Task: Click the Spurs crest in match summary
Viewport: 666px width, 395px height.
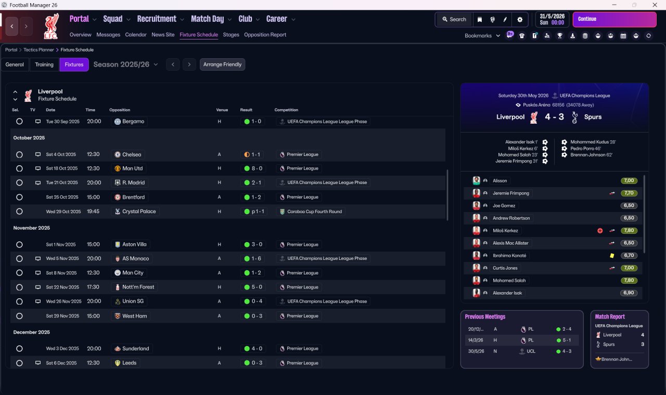Action: point(574,117)
